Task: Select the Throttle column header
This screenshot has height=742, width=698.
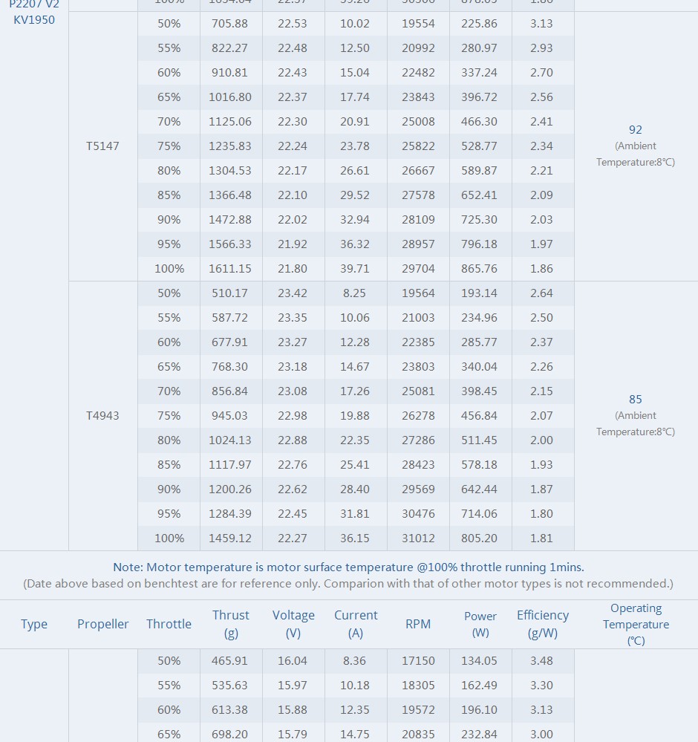Action: (x=169, y=624)
